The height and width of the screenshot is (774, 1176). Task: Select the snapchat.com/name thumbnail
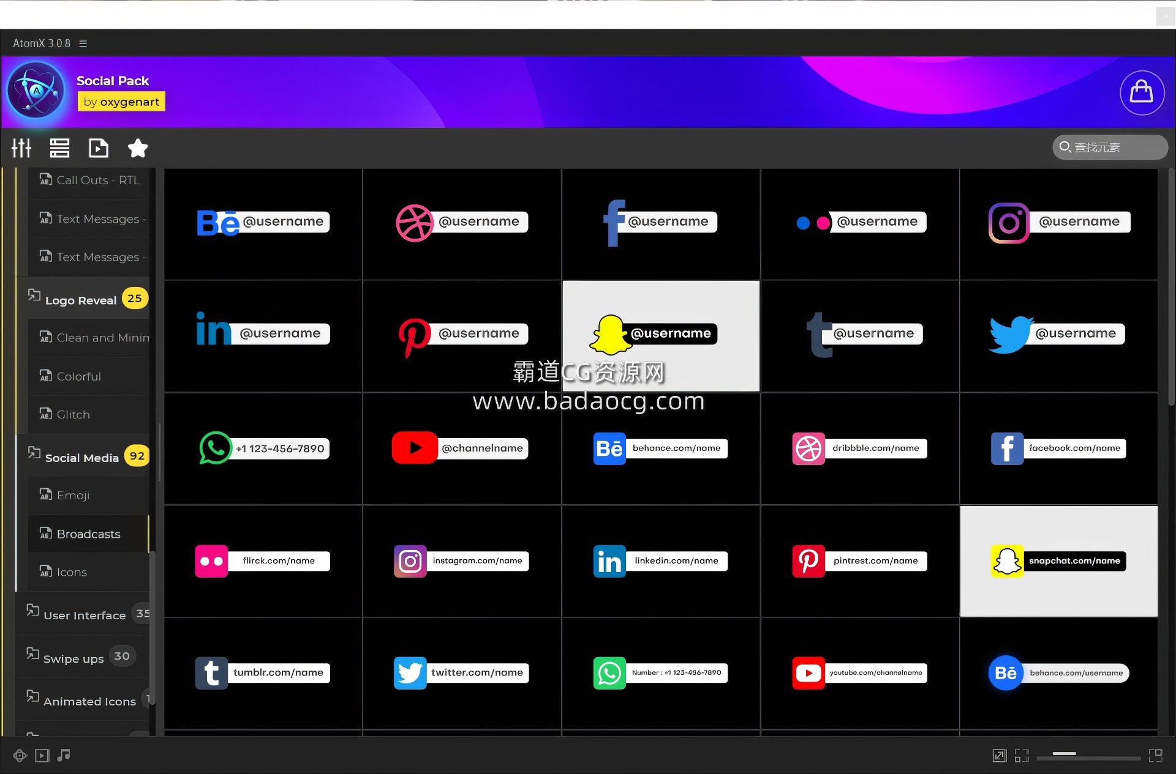(1059, 561)
